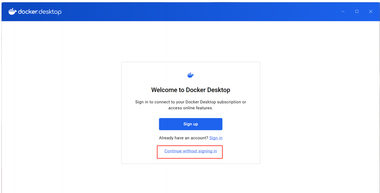380x193 pixels.
Task: Click the "Already have an account?" text
Action: pos(183,138)
